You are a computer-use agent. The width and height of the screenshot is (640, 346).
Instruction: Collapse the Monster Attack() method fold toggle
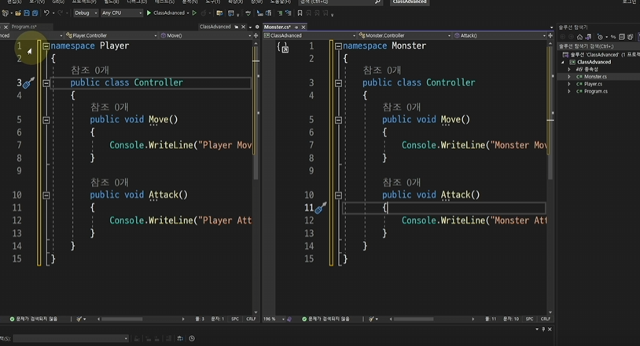(x=338, y=195)
